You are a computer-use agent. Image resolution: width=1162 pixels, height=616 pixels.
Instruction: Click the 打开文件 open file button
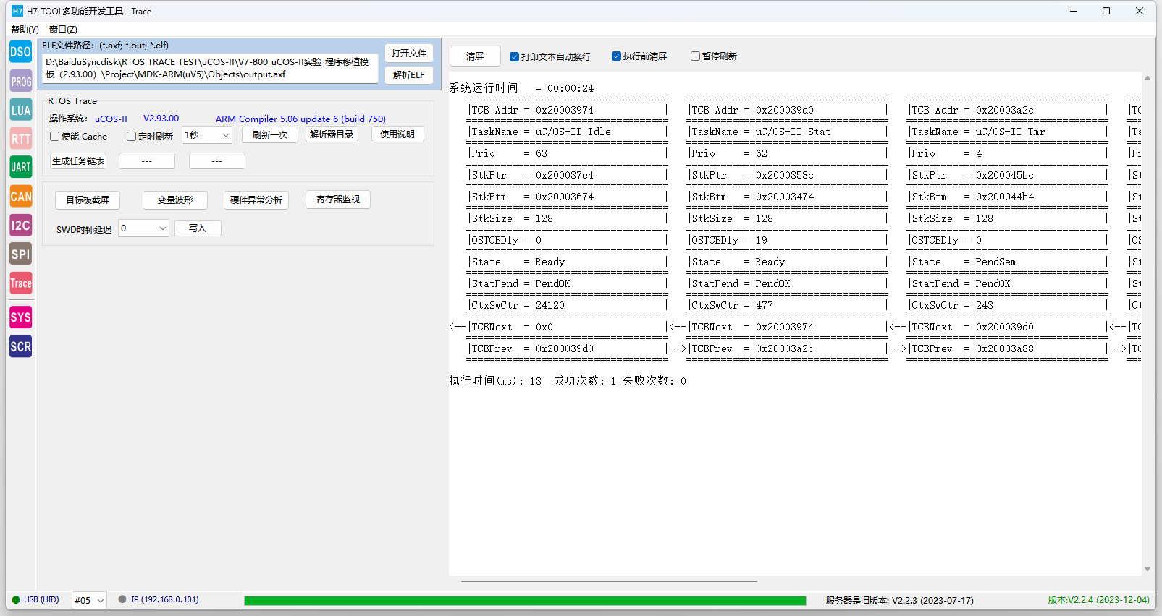coord(409,54)
